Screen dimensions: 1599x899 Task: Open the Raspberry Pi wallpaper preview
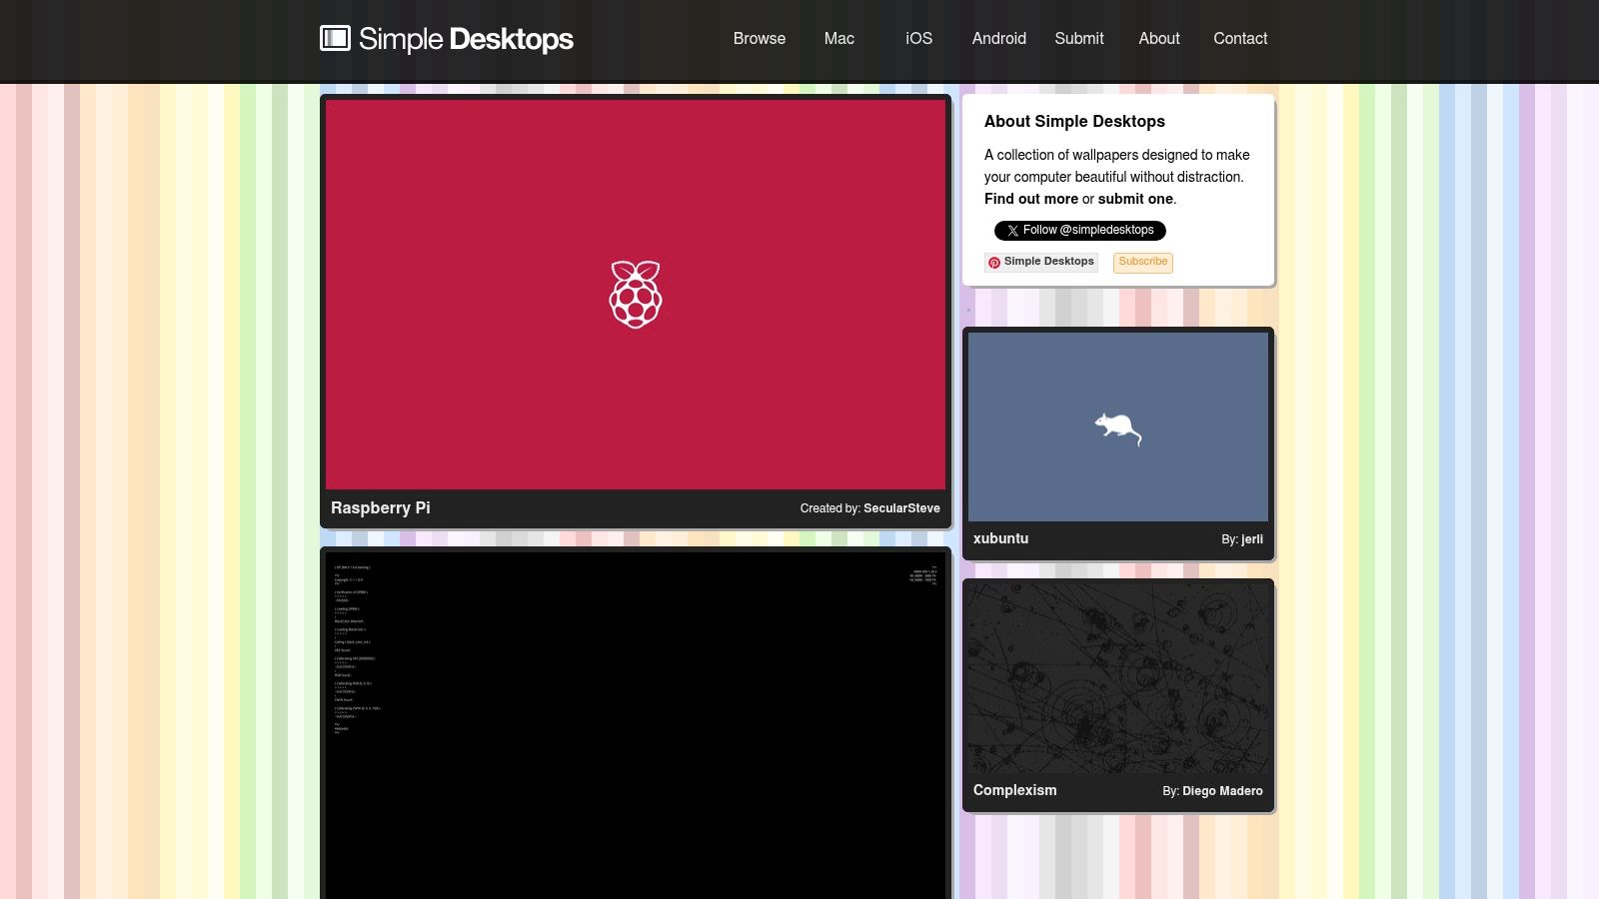point(636,295)
